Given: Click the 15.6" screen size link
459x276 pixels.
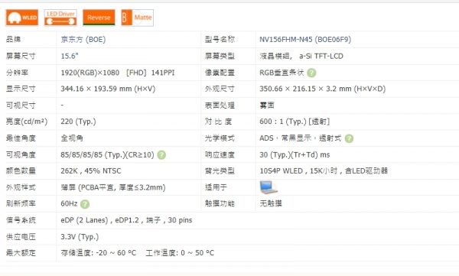Looking at the screenshot, I should tap(70, 56).
